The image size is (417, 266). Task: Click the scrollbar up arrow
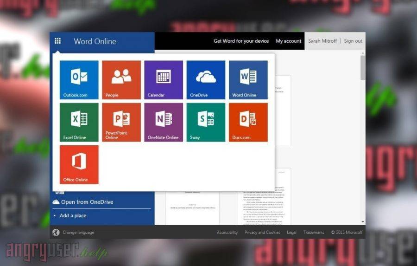pos(363,53)
